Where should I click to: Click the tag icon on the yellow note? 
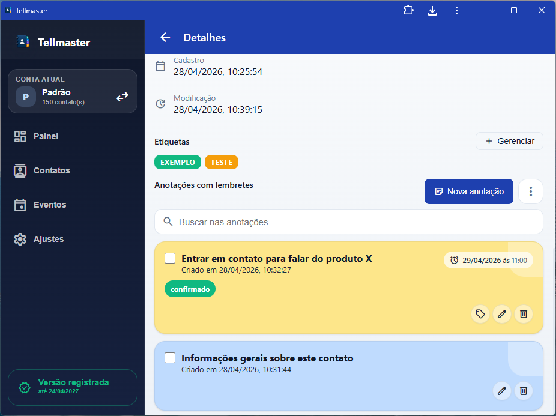click(480, 314)
